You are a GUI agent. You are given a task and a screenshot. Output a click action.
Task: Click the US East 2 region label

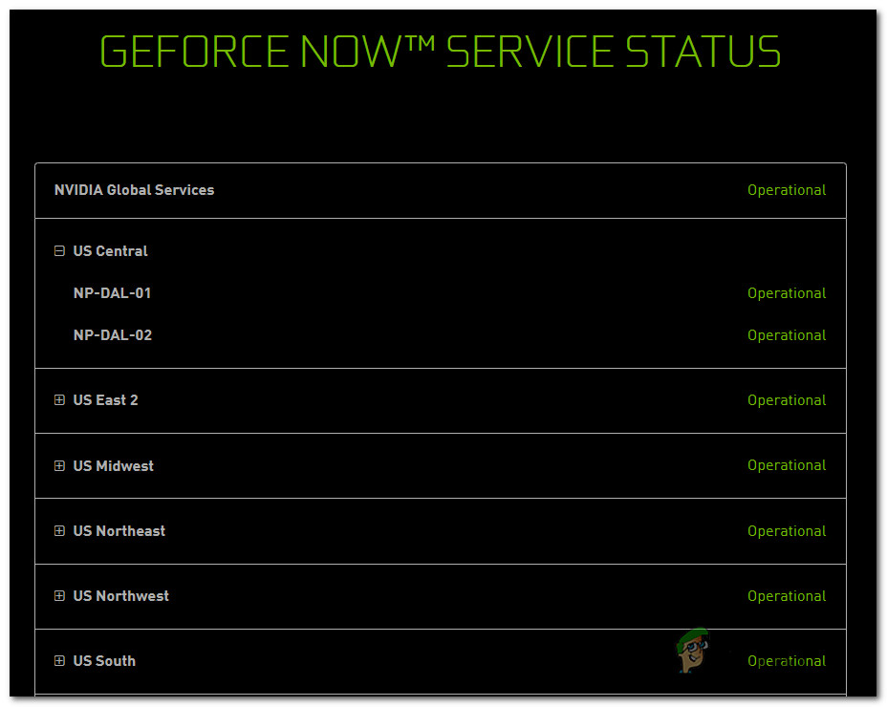pyautogui.click(x=105, y=400)
